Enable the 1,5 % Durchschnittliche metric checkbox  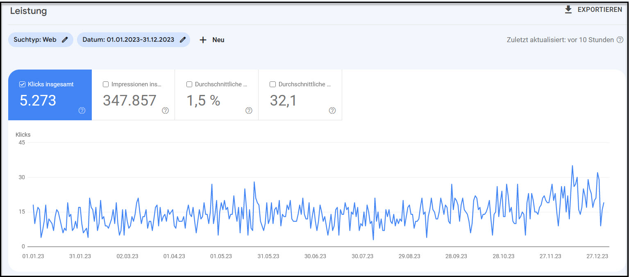189,84
